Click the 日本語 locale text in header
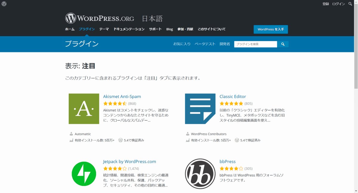Viewport: 358px width, 193px height. tap(152, 18)
